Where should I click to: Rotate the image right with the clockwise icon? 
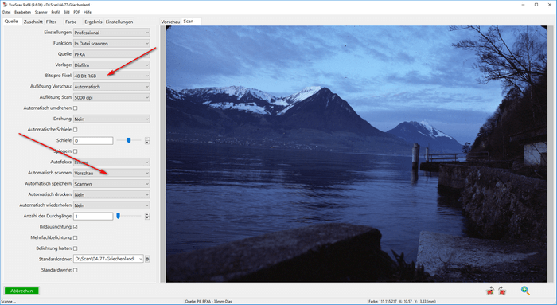tap(502, 291)
